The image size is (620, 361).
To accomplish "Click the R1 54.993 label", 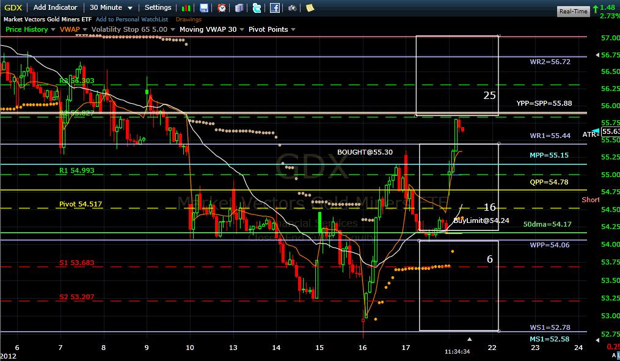I will (x=77, y=170).
